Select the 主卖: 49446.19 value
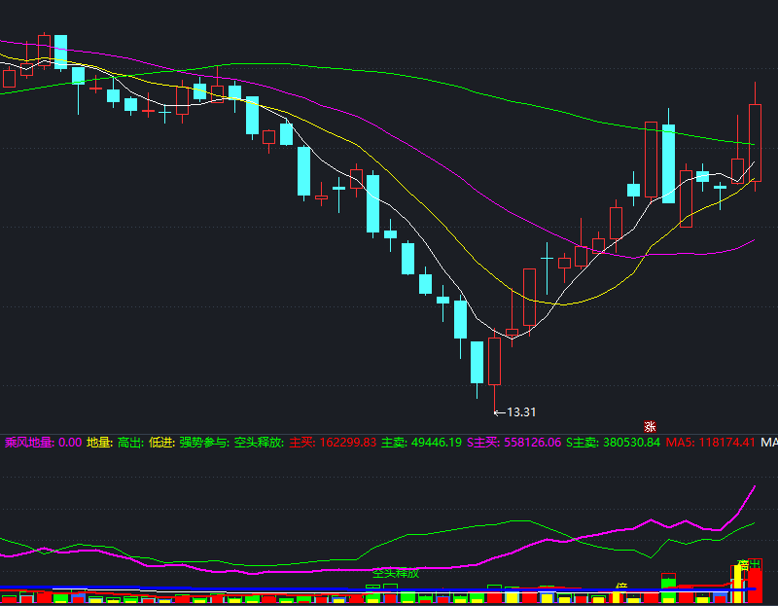Image resolution: width=778 pixels, height=606 pixels. point(421,443)
